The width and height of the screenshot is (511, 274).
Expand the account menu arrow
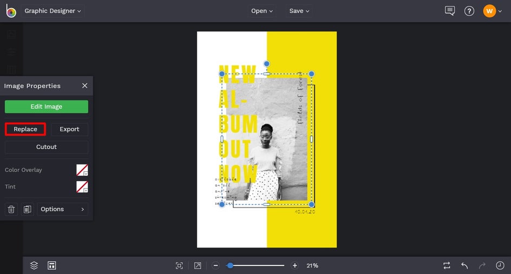pyautogui.click(x=500, y=11)
